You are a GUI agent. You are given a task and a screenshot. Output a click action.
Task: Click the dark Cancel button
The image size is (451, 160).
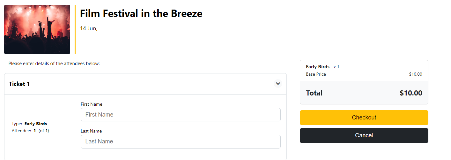point(364,135)
